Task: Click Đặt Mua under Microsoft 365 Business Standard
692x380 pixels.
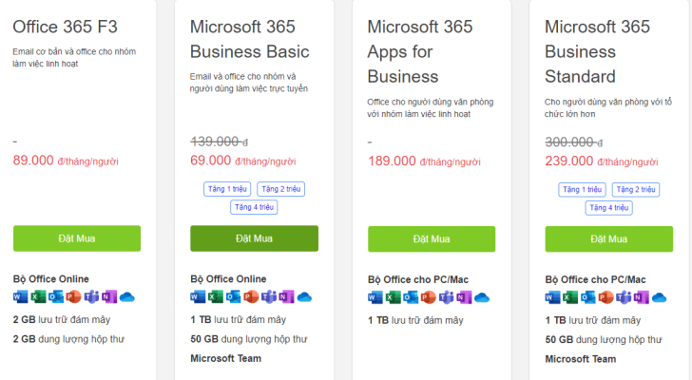Action: coord(609,239)
